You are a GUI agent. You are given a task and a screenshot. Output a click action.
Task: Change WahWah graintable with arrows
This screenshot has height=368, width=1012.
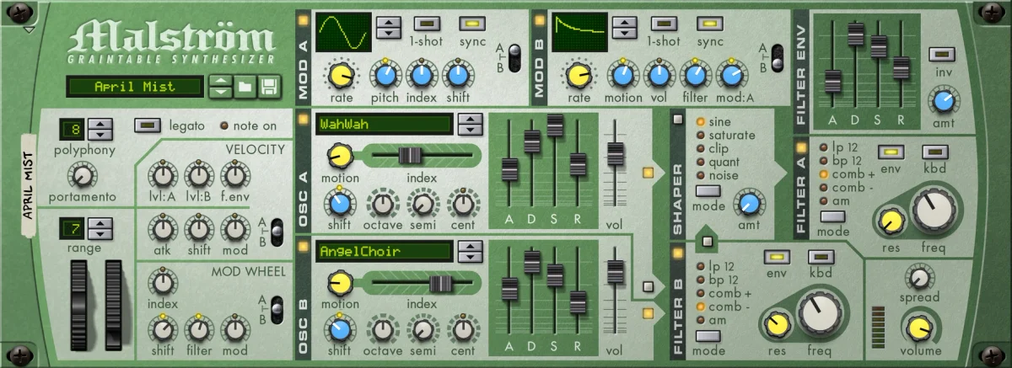(470, 125)
